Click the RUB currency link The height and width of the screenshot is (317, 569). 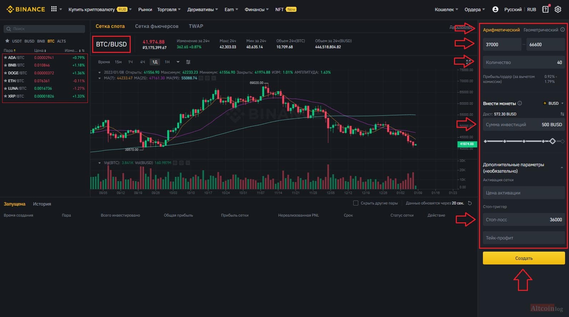(x=531, y=9)
